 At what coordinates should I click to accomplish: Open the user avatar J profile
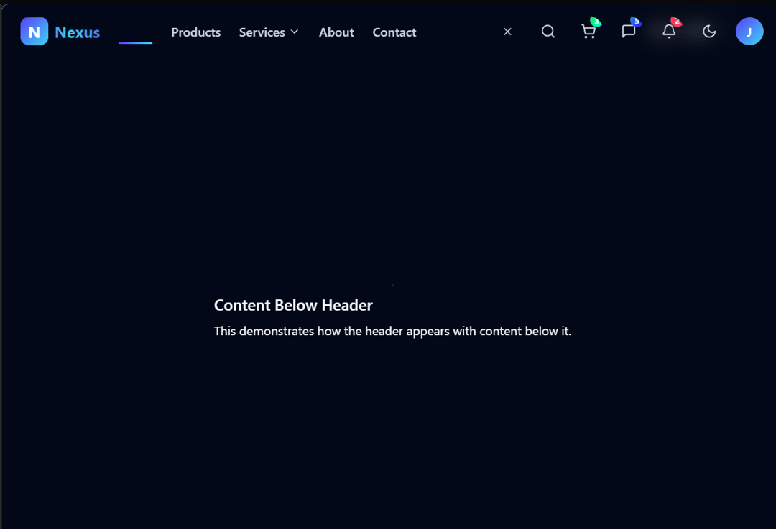click(x=749, y=32)
